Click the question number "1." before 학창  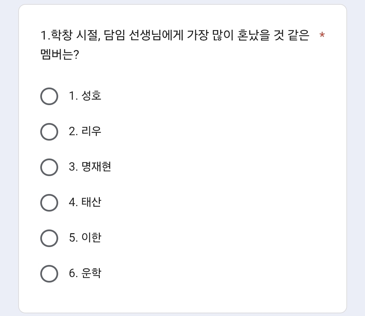pyautogui.click(x=45, y=35)
